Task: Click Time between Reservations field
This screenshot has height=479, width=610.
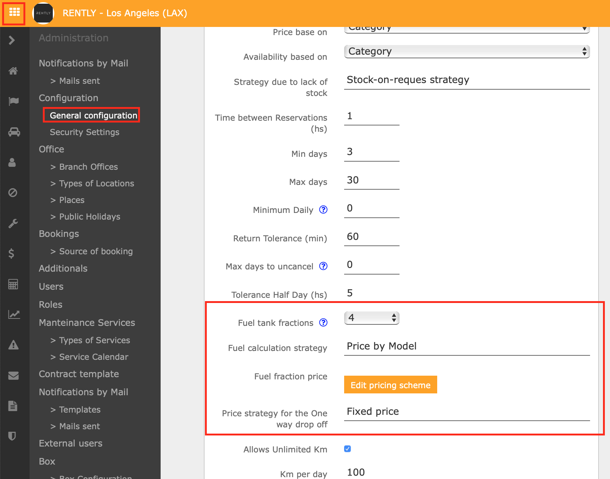Action: [x=372, y=117]
